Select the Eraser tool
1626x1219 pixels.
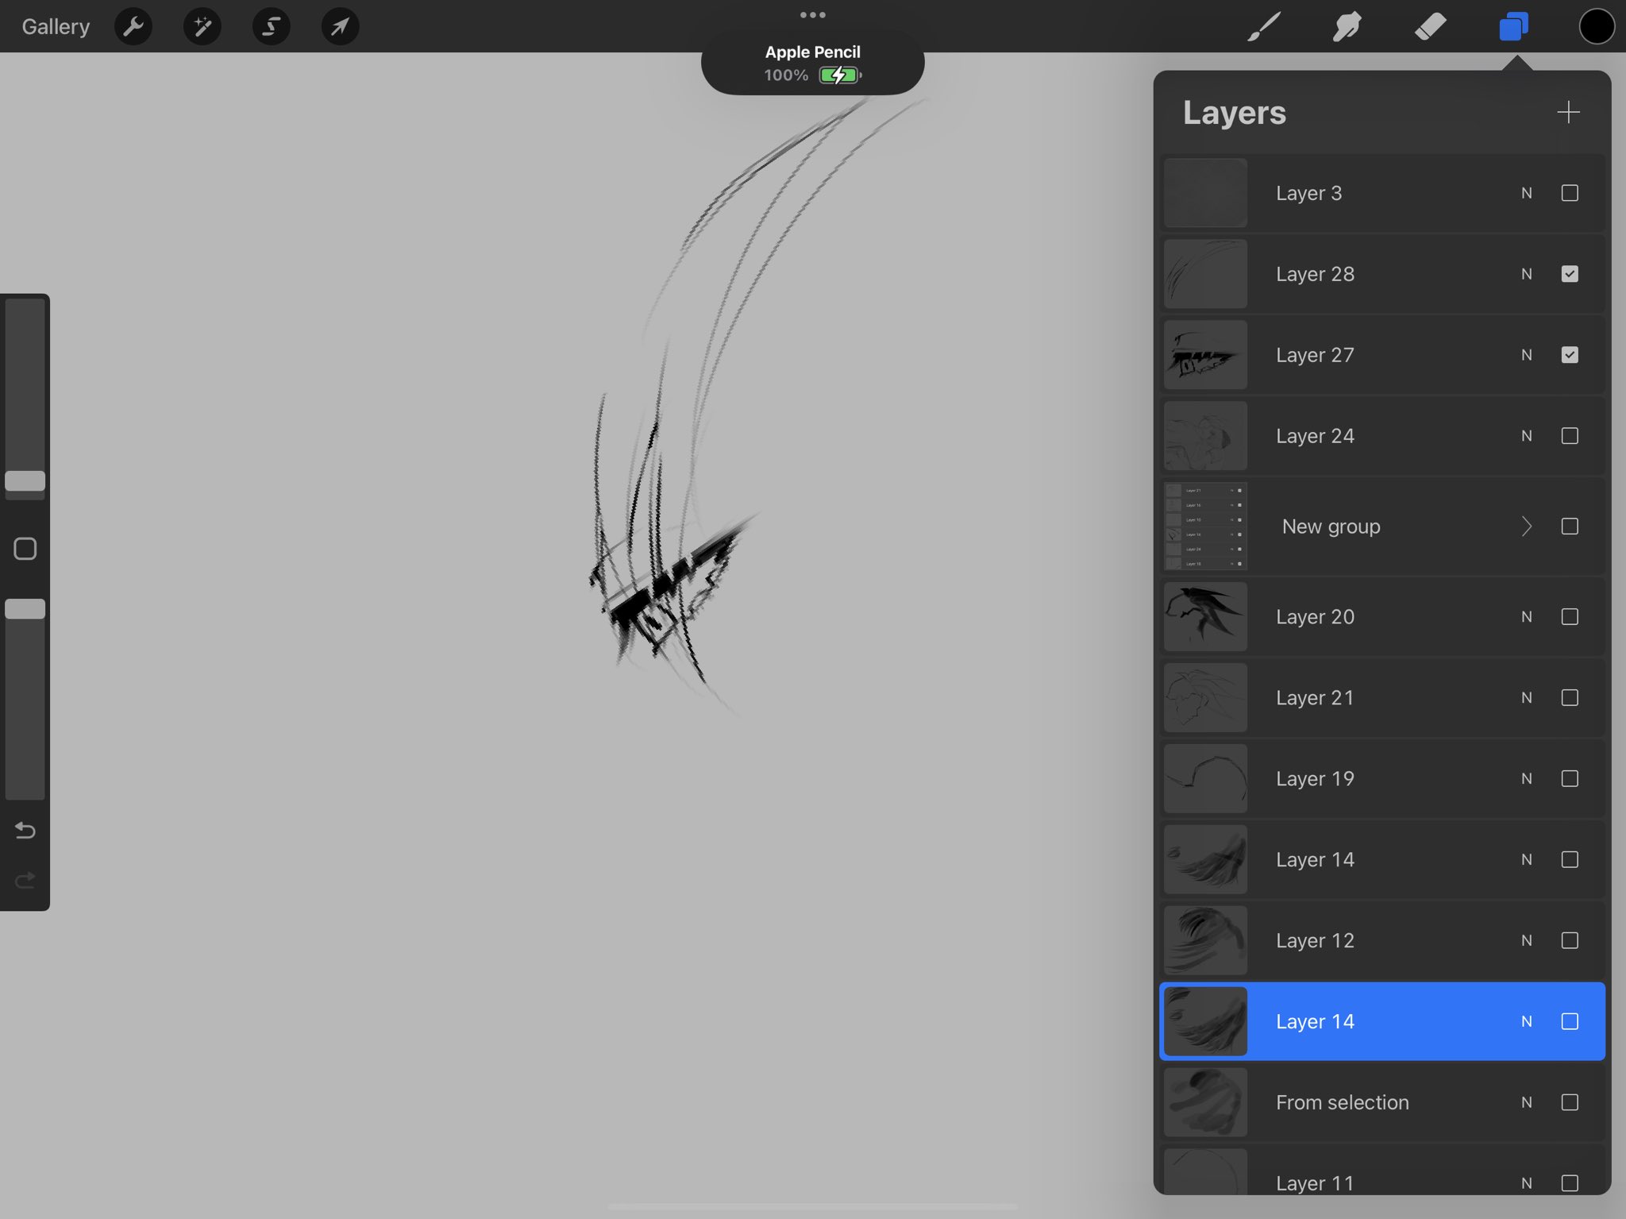pos(1430,27)
